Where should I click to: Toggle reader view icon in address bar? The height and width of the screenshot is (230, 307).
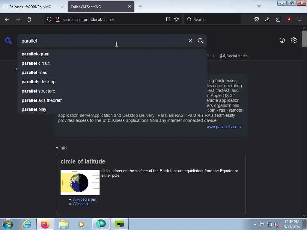(168, 19)
